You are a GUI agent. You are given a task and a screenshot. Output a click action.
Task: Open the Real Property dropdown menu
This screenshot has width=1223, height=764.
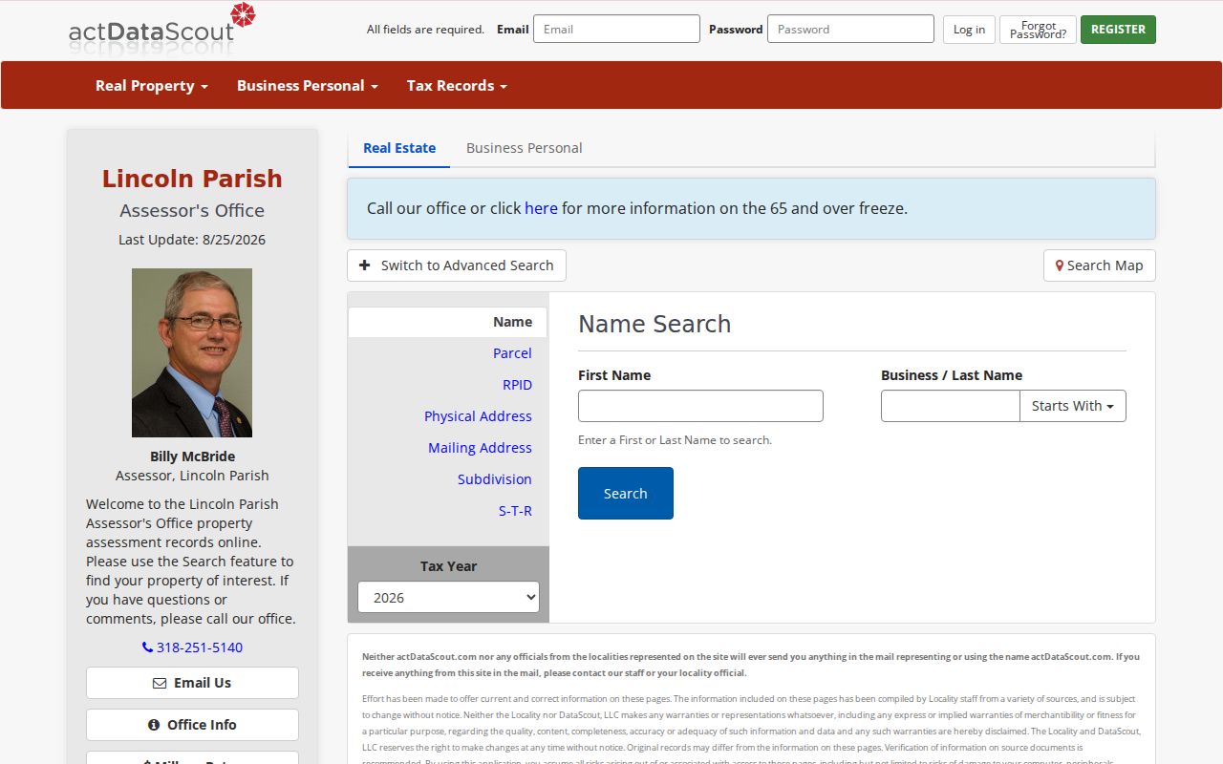tap(152, 85)
